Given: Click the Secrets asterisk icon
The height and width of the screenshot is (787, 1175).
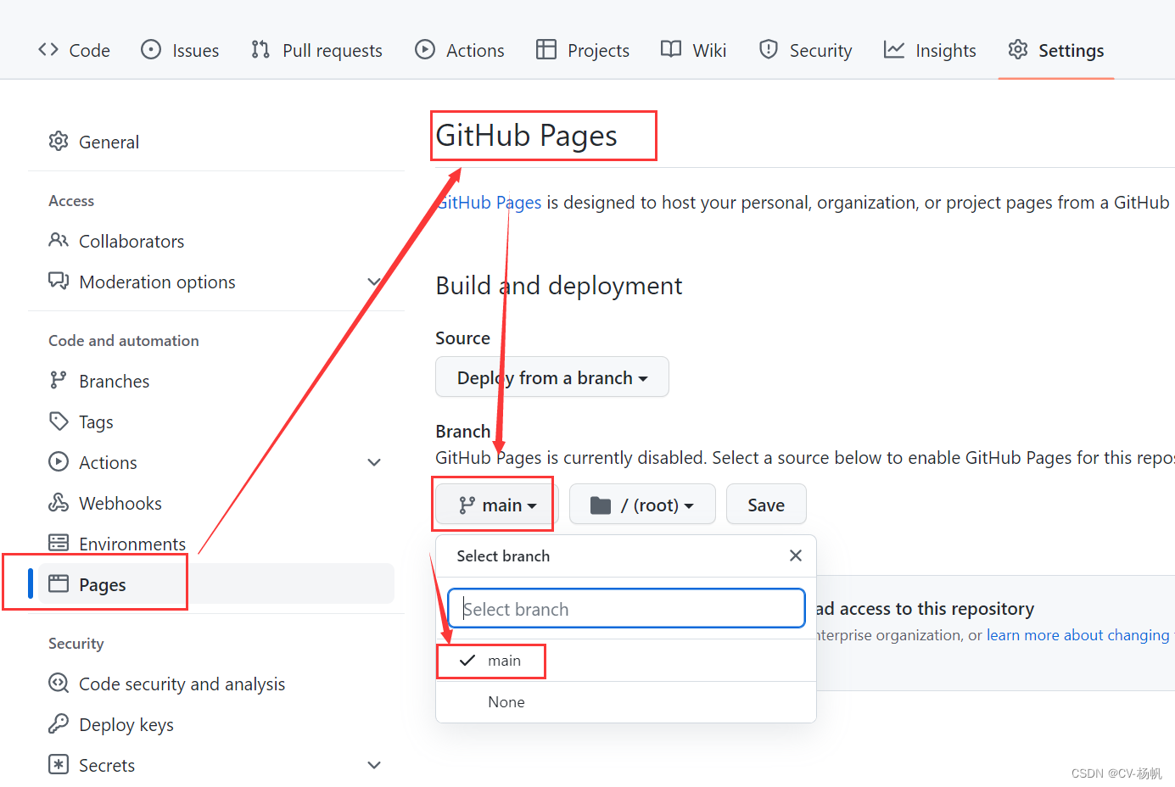Looking at the screenshot, I should (59, 764).
